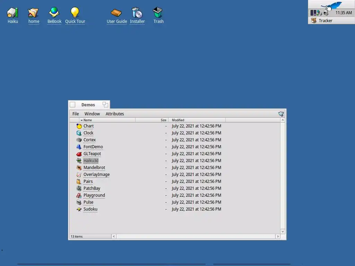Select the "OverlayImage" file name
Screen dimensions: 355x266
click(96, 175)
